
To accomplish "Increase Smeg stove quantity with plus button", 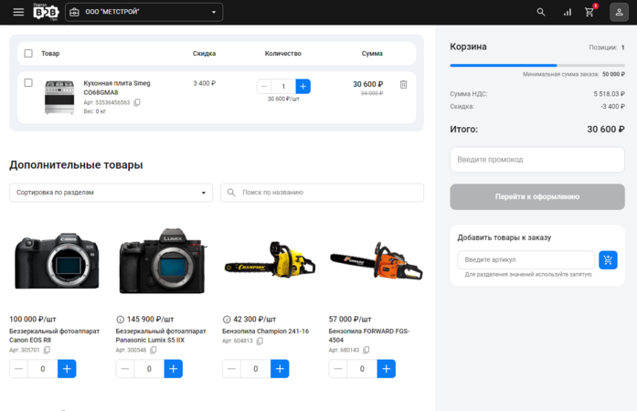I will point(303,86).
